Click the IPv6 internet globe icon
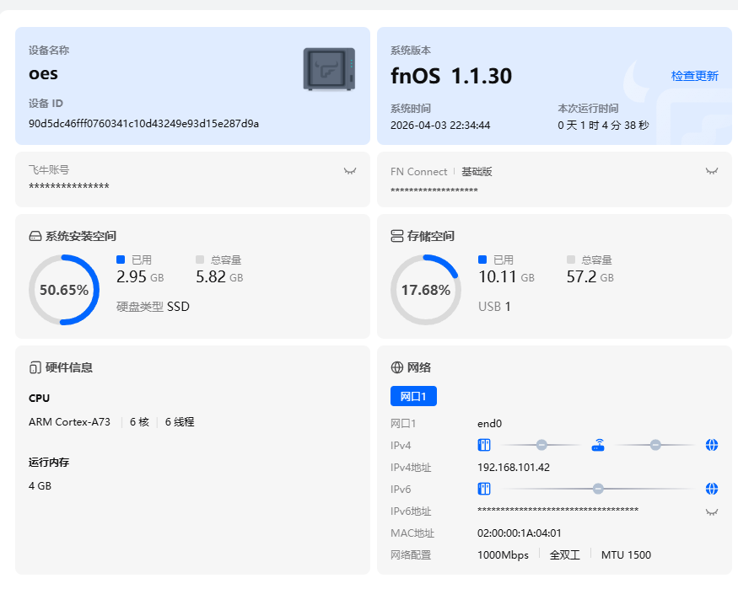Viewport: 738px width, 589px height. (712, 489)
